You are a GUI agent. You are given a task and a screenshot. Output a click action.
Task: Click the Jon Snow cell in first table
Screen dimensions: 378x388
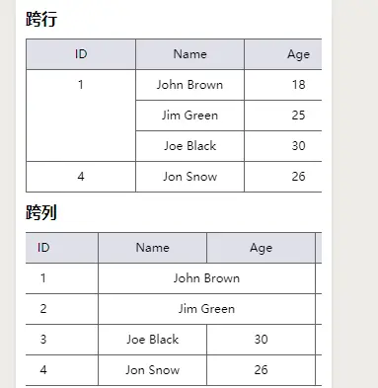[189, 177]
